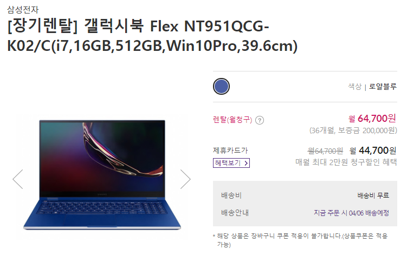The height and width of the screenshot is (255, 407).
Task: Click the 배송안내 shipping guide label
Action: coord(235,213)
